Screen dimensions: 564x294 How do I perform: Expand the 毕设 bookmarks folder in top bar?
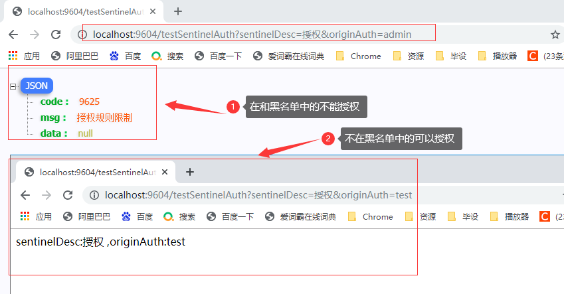[x=451, y=56]
